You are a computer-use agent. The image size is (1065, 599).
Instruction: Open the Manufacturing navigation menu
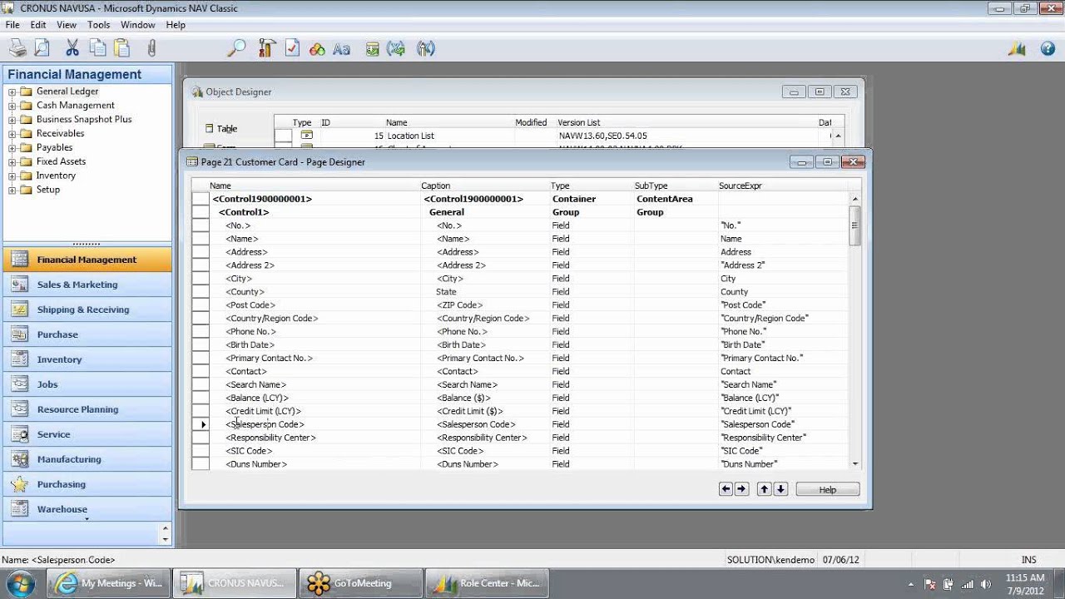click(x=87, y=459)
